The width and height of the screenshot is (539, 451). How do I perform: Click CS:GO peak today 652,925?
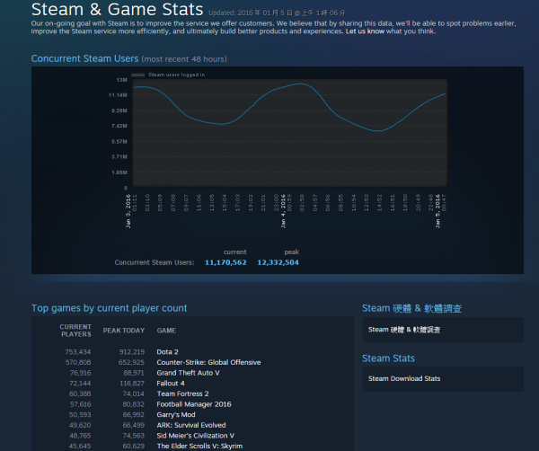point(132,362)
